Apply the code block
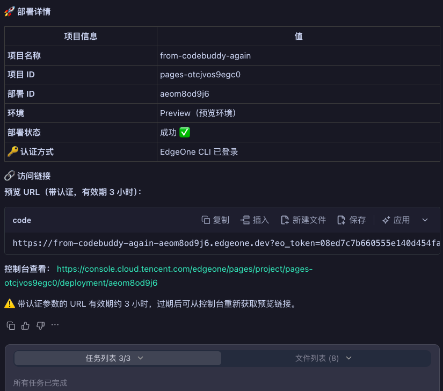This screenshot has width=443, height=391. [396, 220]
